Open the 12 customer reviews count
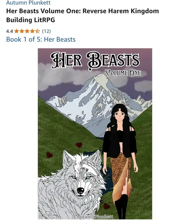This screenshot has width=190, height=224. point(46,31)
